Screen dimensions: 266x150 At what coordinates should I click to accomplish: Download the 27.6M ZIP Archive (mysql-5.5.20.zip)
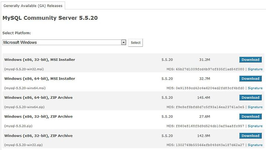click(x=250, y=116)
